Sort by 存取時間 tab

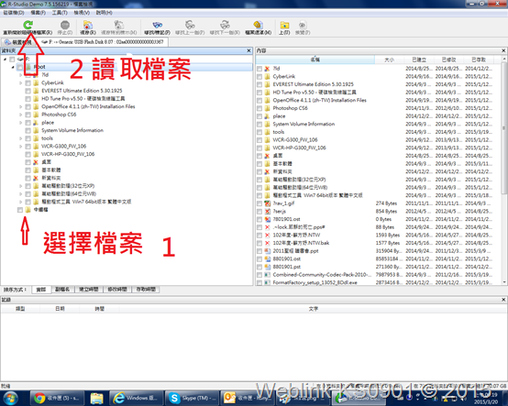[146, 290]
